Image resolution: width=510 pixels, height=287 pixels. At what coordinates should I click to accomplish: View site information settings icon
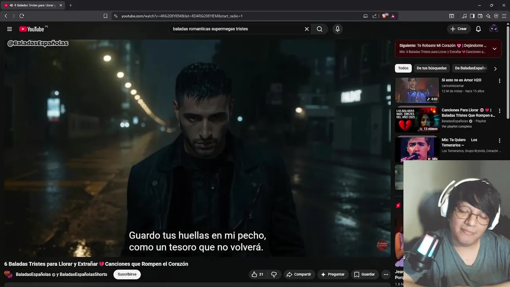(116, 16)
